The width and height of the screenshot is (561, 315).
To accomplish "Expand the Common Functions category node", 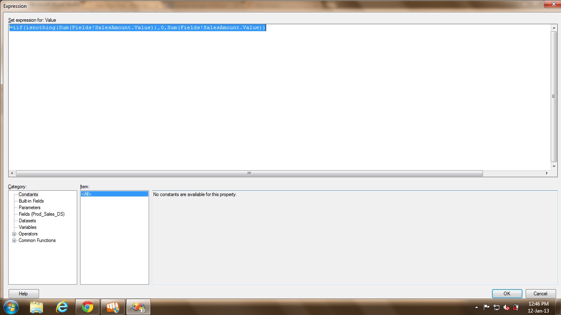I will [14, 240].
